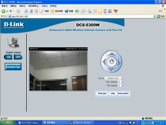Click the Edit toolbar icon next to printer

coord(95,11)
